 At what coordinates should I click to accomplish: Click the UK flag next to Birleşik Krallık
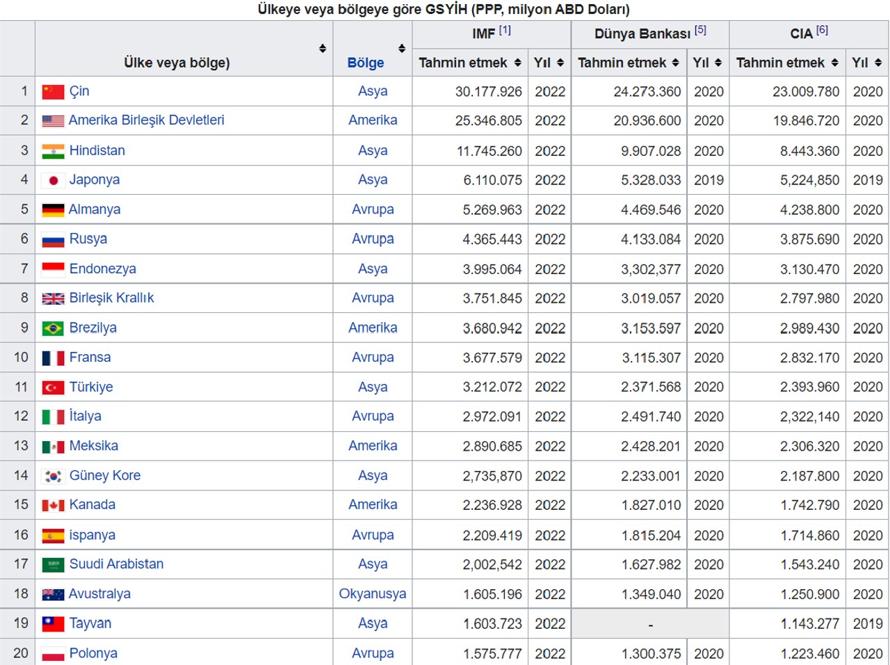pyautogui.click(x=53, y=298)
